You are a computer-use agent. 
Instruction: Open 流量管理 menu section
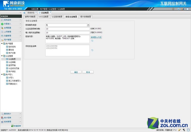pos(7,36)
